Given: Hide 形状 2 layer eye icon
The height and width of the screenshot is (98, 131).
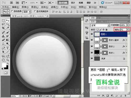Looking at the screenshot, I should pyautogui.click(x=92, y=46).
